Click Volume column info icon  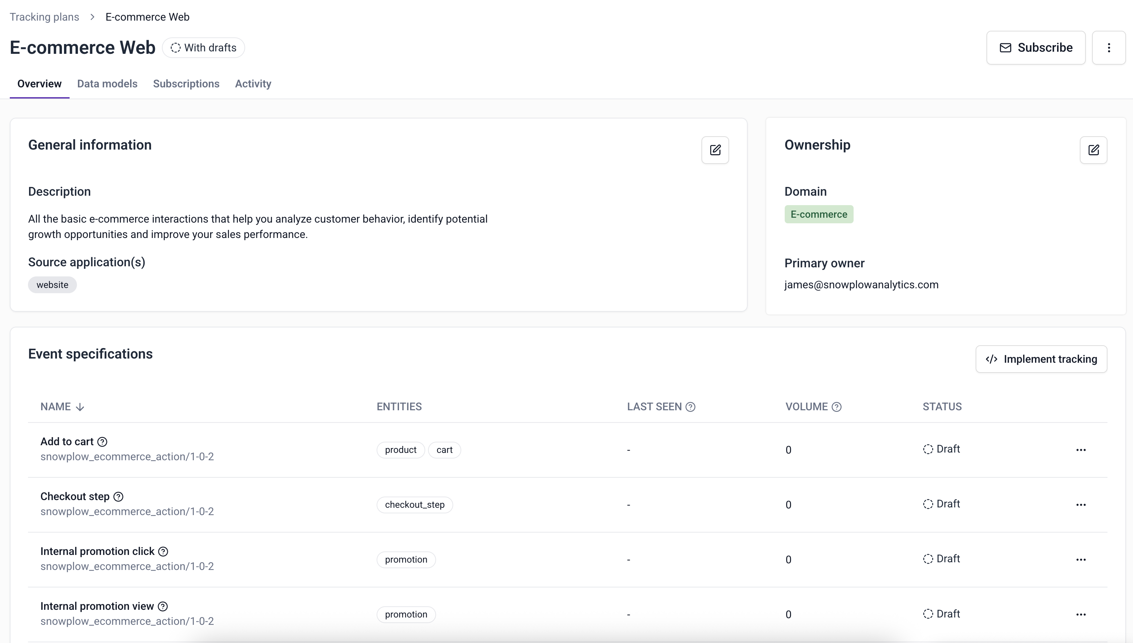(x=836, y=407)
